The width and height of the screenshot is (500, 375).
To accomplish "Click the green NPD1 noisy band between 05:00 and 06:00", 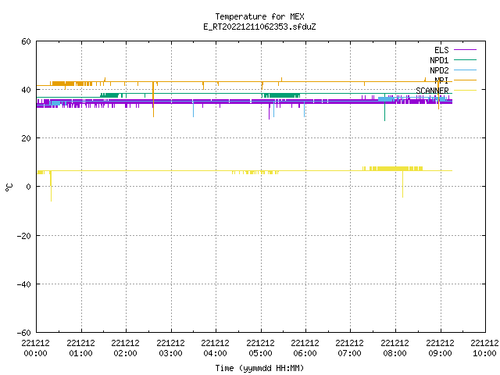I will coord(280,95).
